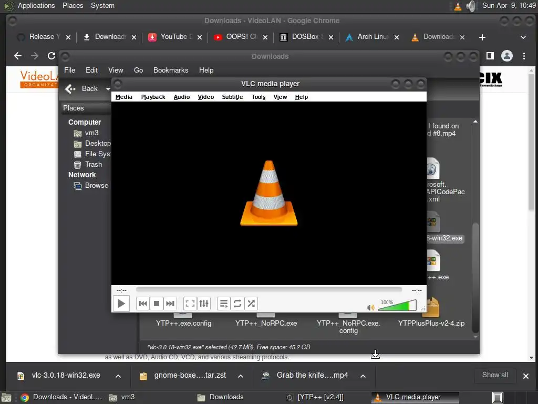538x404 pixels.
Task: Select the YTP++_NoRPC.exe file
Action: 266,324
